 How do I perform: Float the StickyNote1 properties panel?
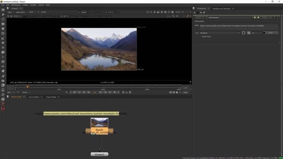tap(276, 18)
